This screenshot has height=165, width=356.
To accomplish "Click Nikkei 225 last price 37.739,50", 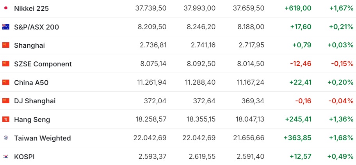I will [x=151, y=9].
